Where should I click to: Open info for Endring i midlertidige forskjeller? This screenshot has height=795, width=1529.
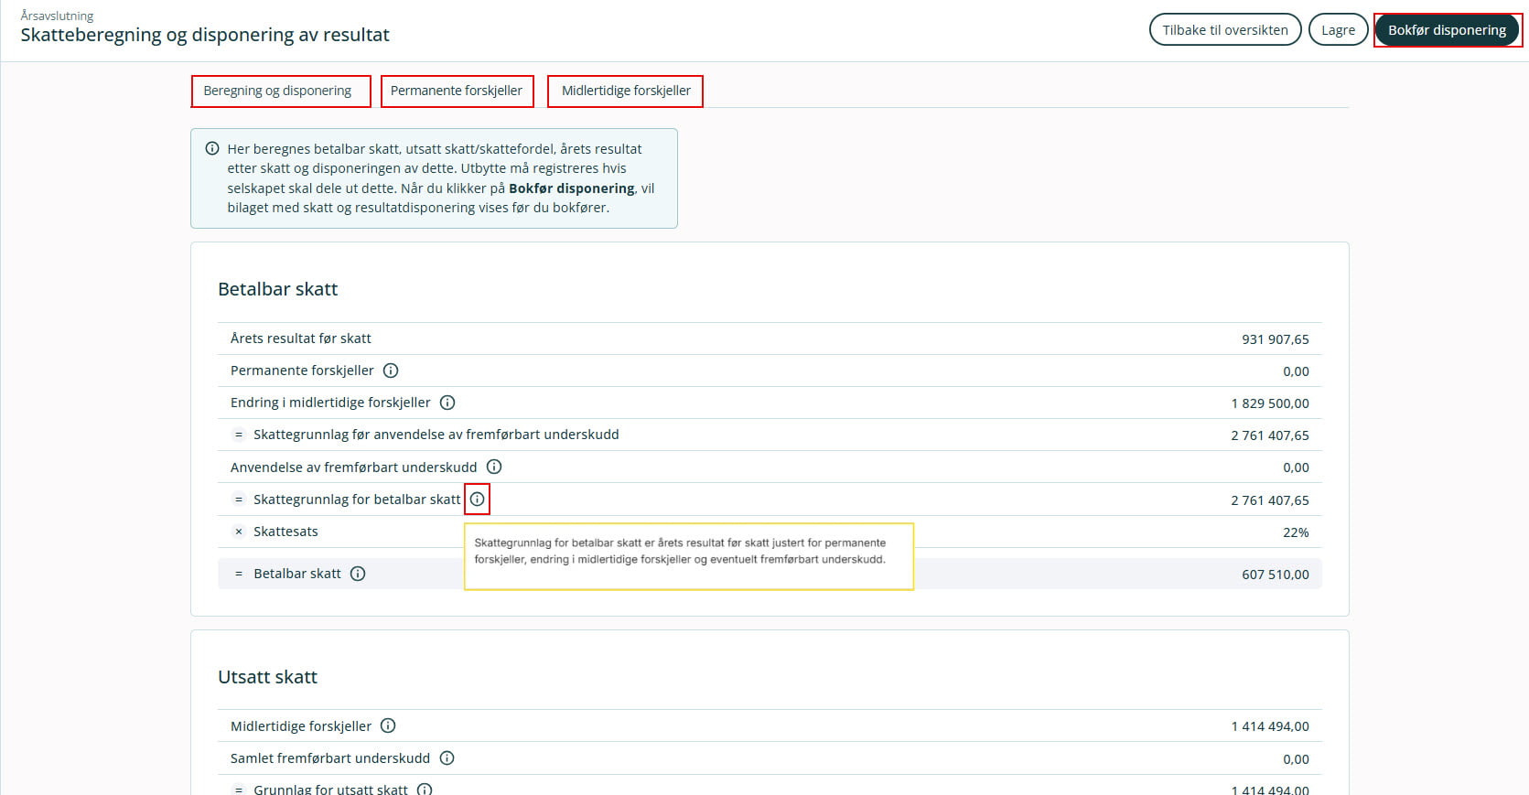pyautogui.click(x=447, y=403)
